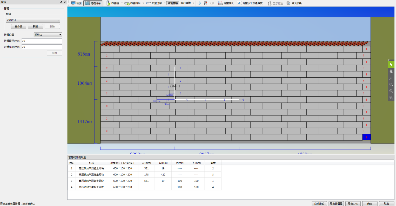
Task: Click the blue move arrows icon
Action: [x=199, y=3]
